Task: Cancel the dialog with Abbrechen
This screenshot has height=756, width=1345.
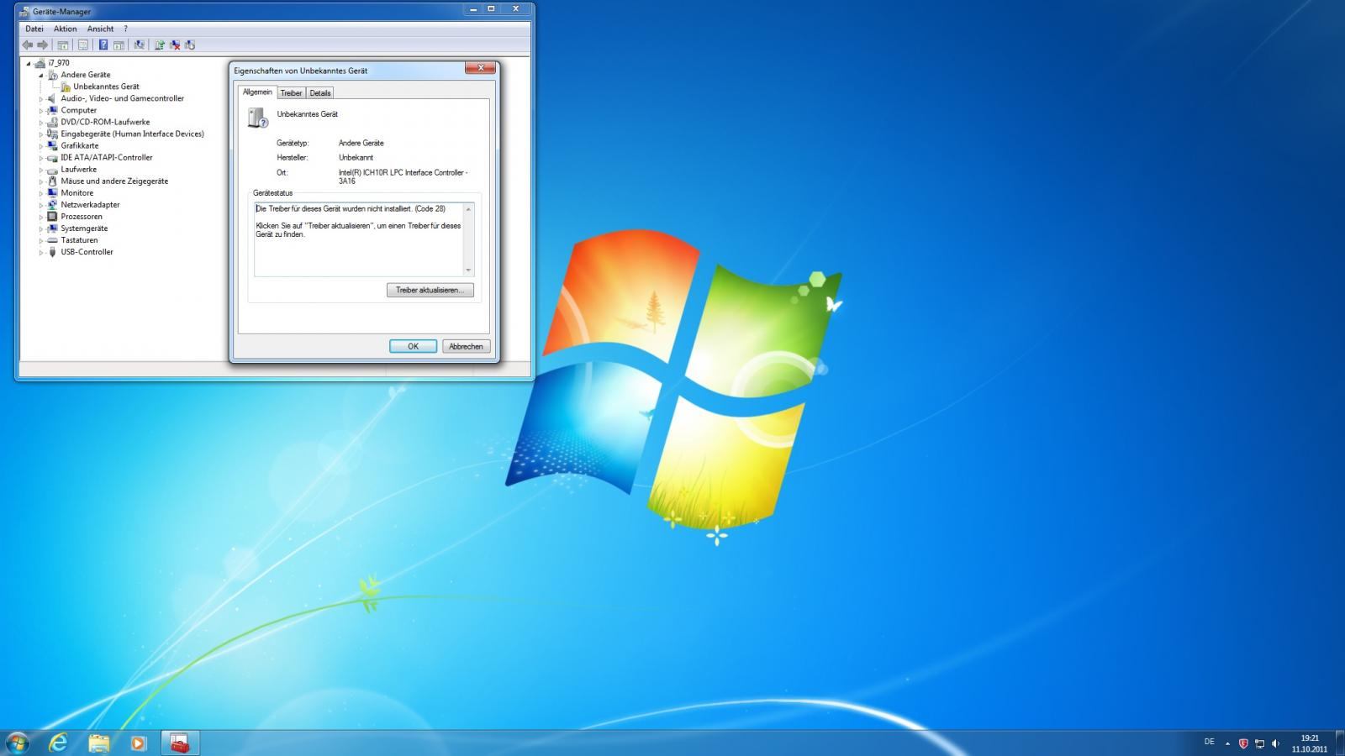Action: pos(466,346)
